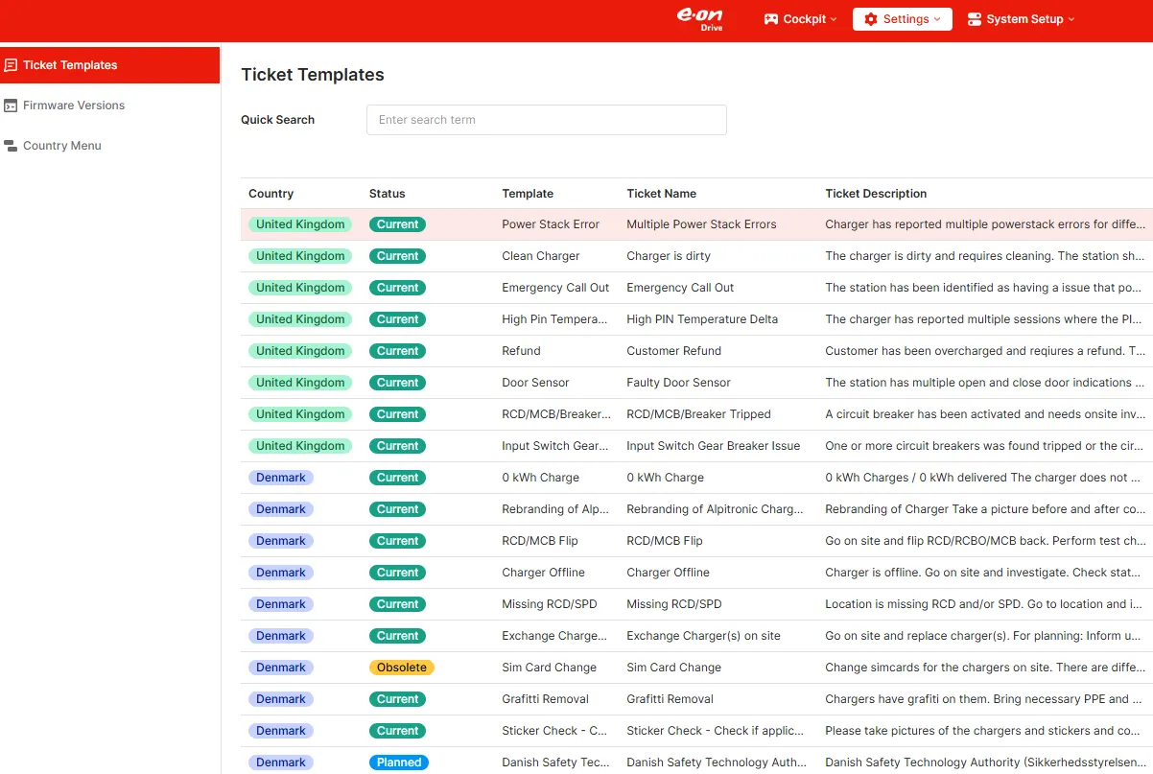Click the Exchange Charger(s) on site name

(703, 636)
